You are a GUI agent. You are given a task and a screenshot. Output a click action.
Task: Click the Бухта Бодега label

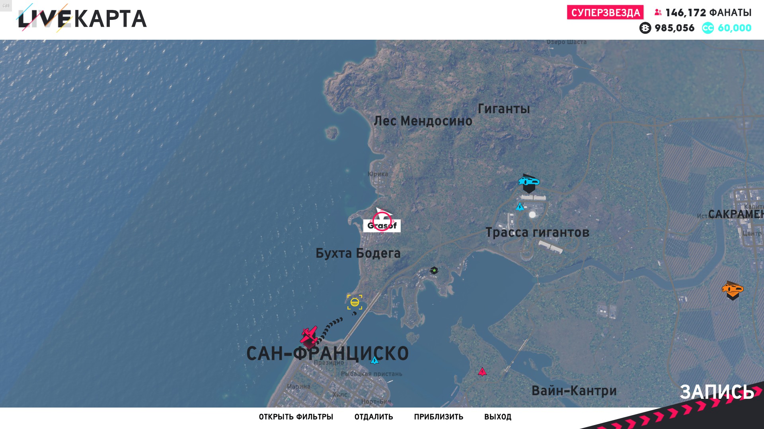358,253
